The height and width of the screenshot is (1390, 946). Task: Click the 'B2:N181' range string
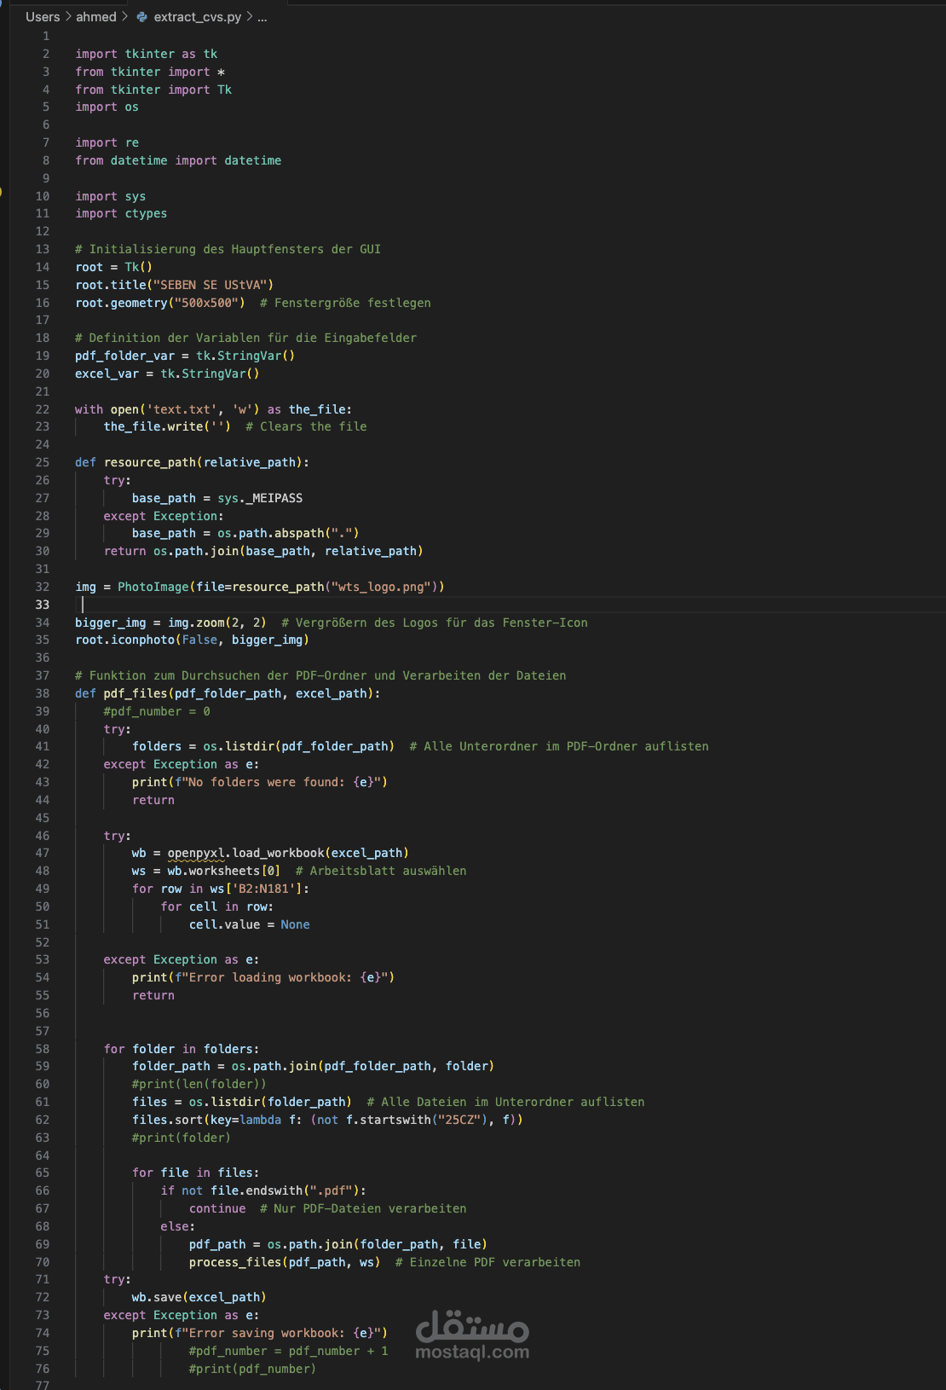click(x=263, y=889)
